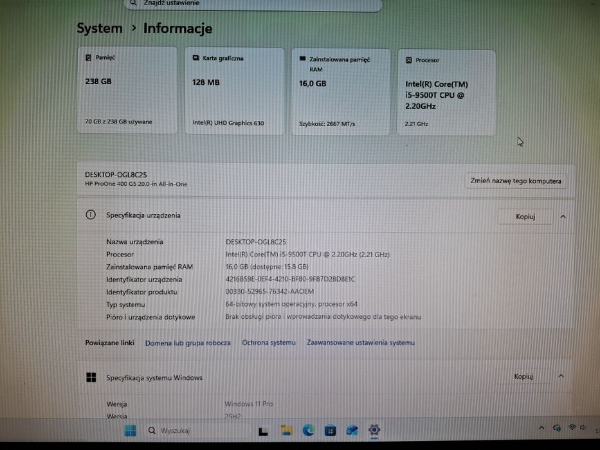Select the 16,0 GB (dostępne: 15,8 GB) value
The image size is (600, 450).
[x=267, y=267]
